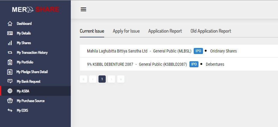Click the My Portfolio clipboard icon

[10, 62]
